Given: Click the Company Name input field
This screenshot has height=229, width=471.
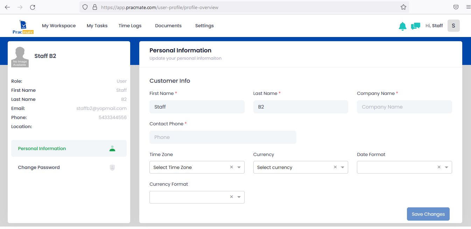Looking at the screenshot, I should (x=404, y=107).
